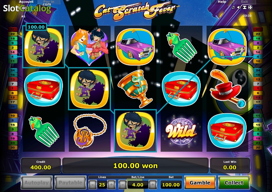Click the Gamble button

(200, 183)
